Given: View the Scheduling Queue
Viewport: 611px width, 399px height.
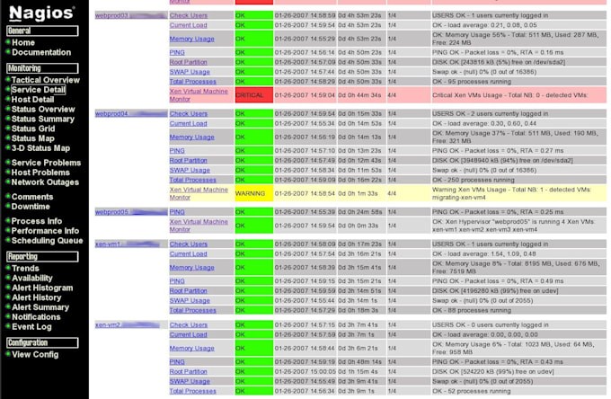Looking at the screenshot, I should pos(47,241).
